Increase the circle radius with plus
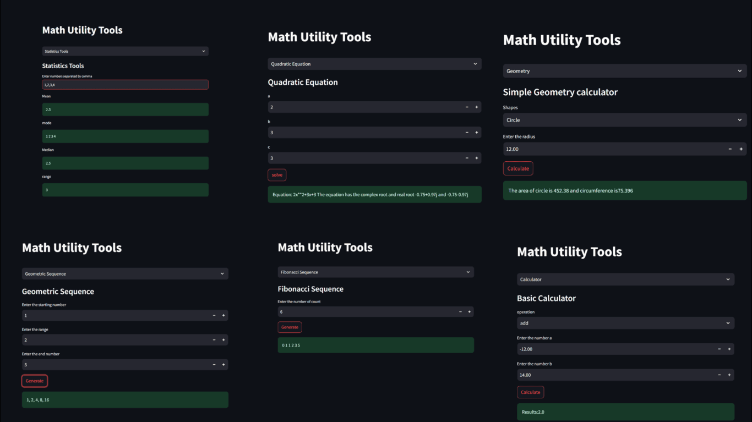The height and width of the screenshot is (422, 752). (741, 149)
